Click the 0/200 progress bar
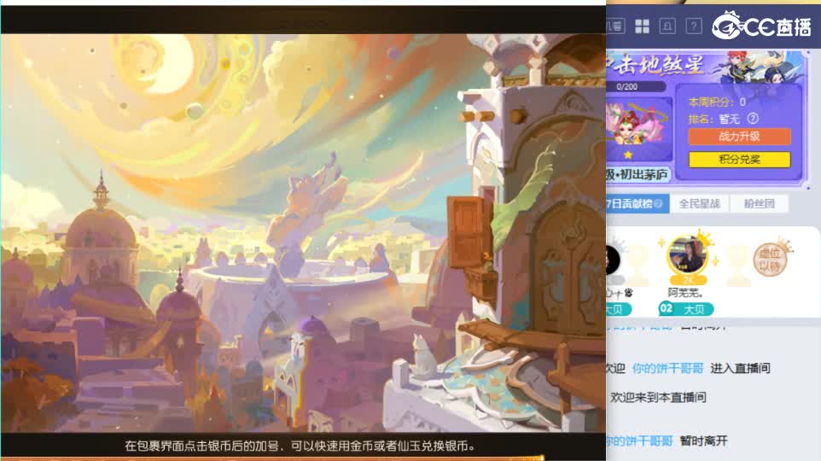821x461 pixels. click(x=636, y=86)
